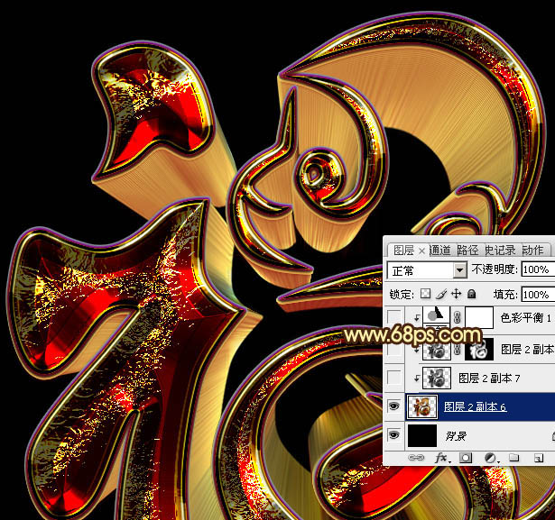Click the 填充 fill value field
555x520 pixels.
pos(538,294)
